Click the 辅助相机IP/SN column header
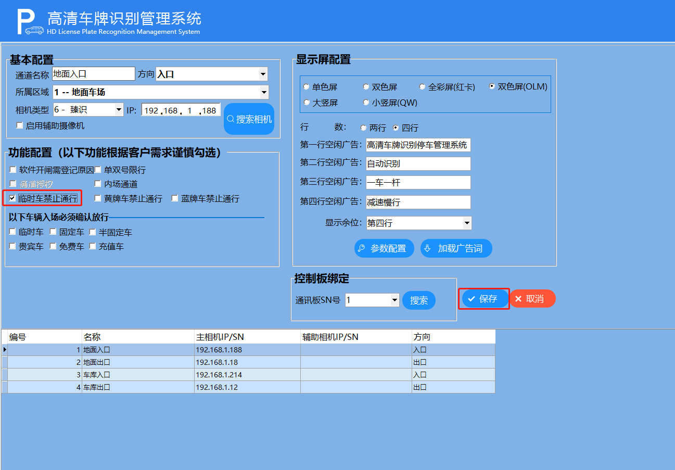Image resolution: width=675 pixels, height=470 pixels. pos(356,337)
